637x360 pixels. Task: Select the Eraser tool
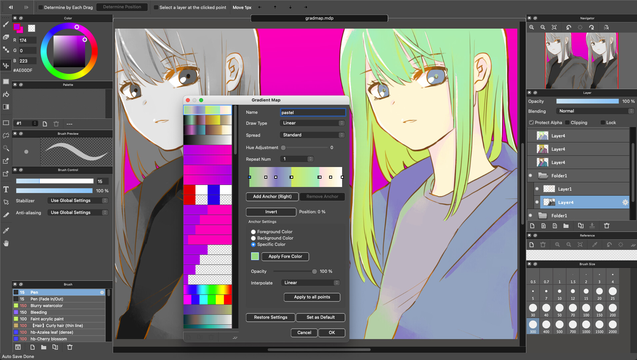[6, 37]
